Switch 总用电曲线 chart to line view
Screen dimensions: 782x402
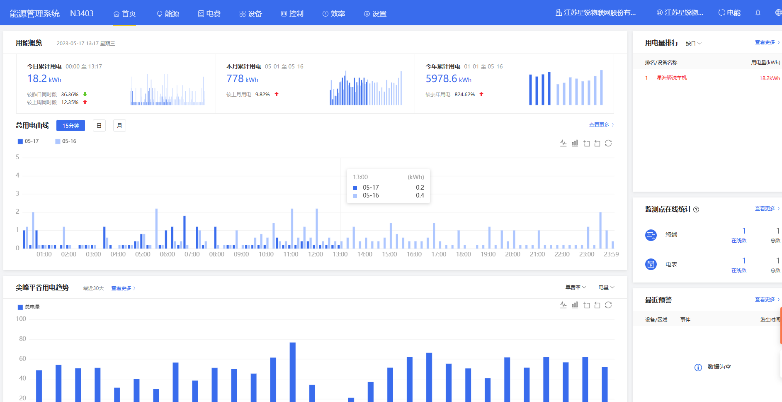click(x=563, y=143)
